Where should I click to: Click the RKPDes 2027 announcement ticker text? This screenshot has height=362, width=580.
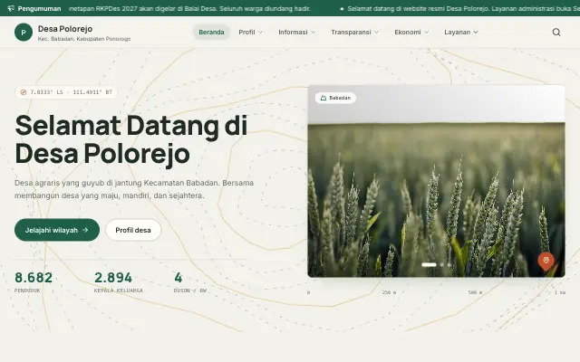[189, 8]
